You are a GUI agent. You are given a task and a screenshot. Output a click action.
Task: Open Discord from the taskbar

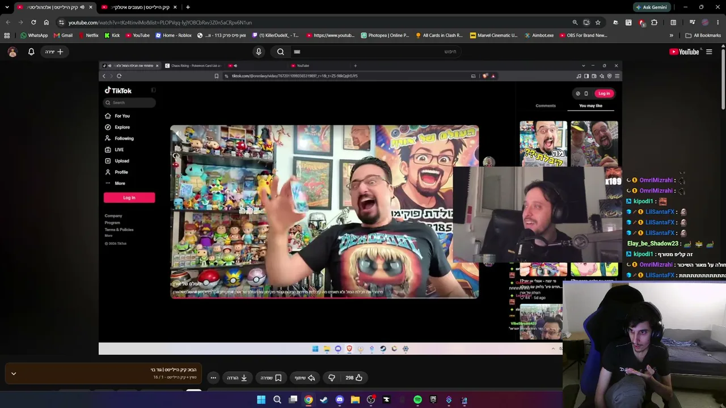tap(340, 400)
